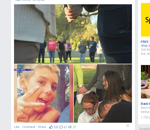Click the English language footer link
The width and height of the screenshot is (150, 130).
[145, 129]
